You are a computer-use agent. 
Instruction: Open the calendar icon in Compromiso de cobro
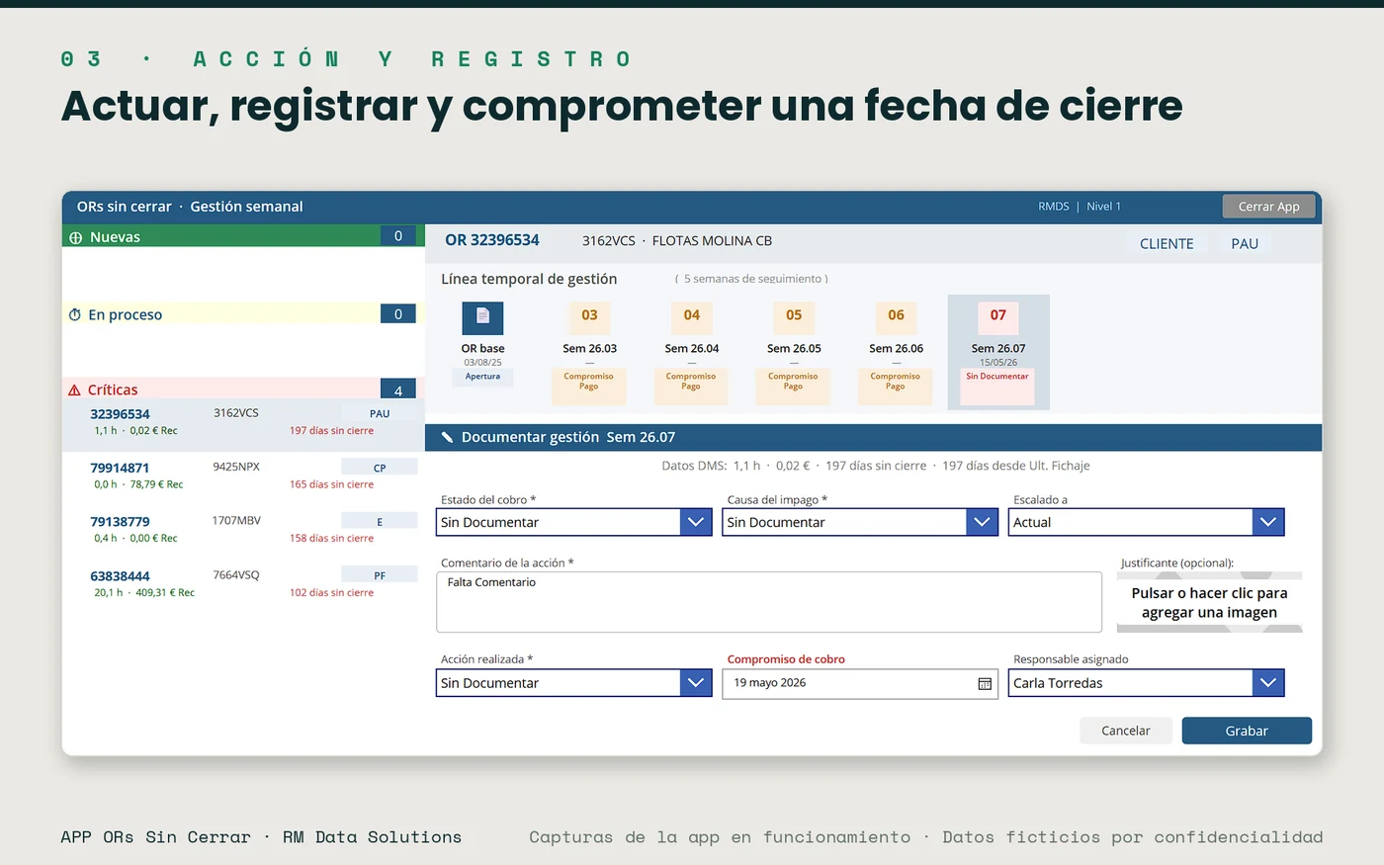coord(985,684)
